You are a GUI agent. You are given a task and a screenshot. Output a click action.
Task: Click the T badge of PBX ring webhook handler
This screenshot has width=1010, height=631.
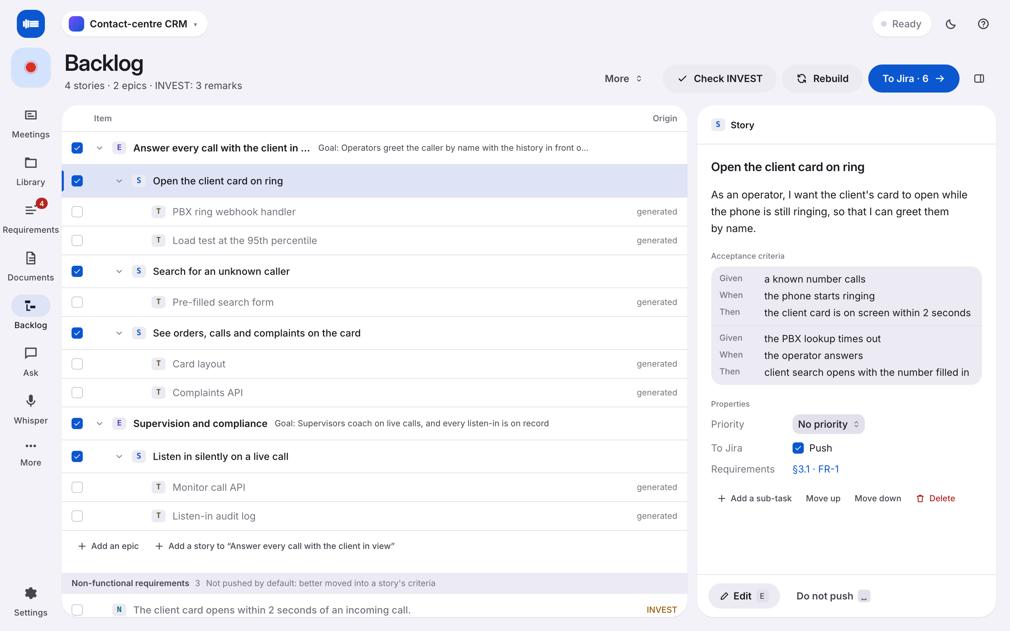[x=158, y=212]
